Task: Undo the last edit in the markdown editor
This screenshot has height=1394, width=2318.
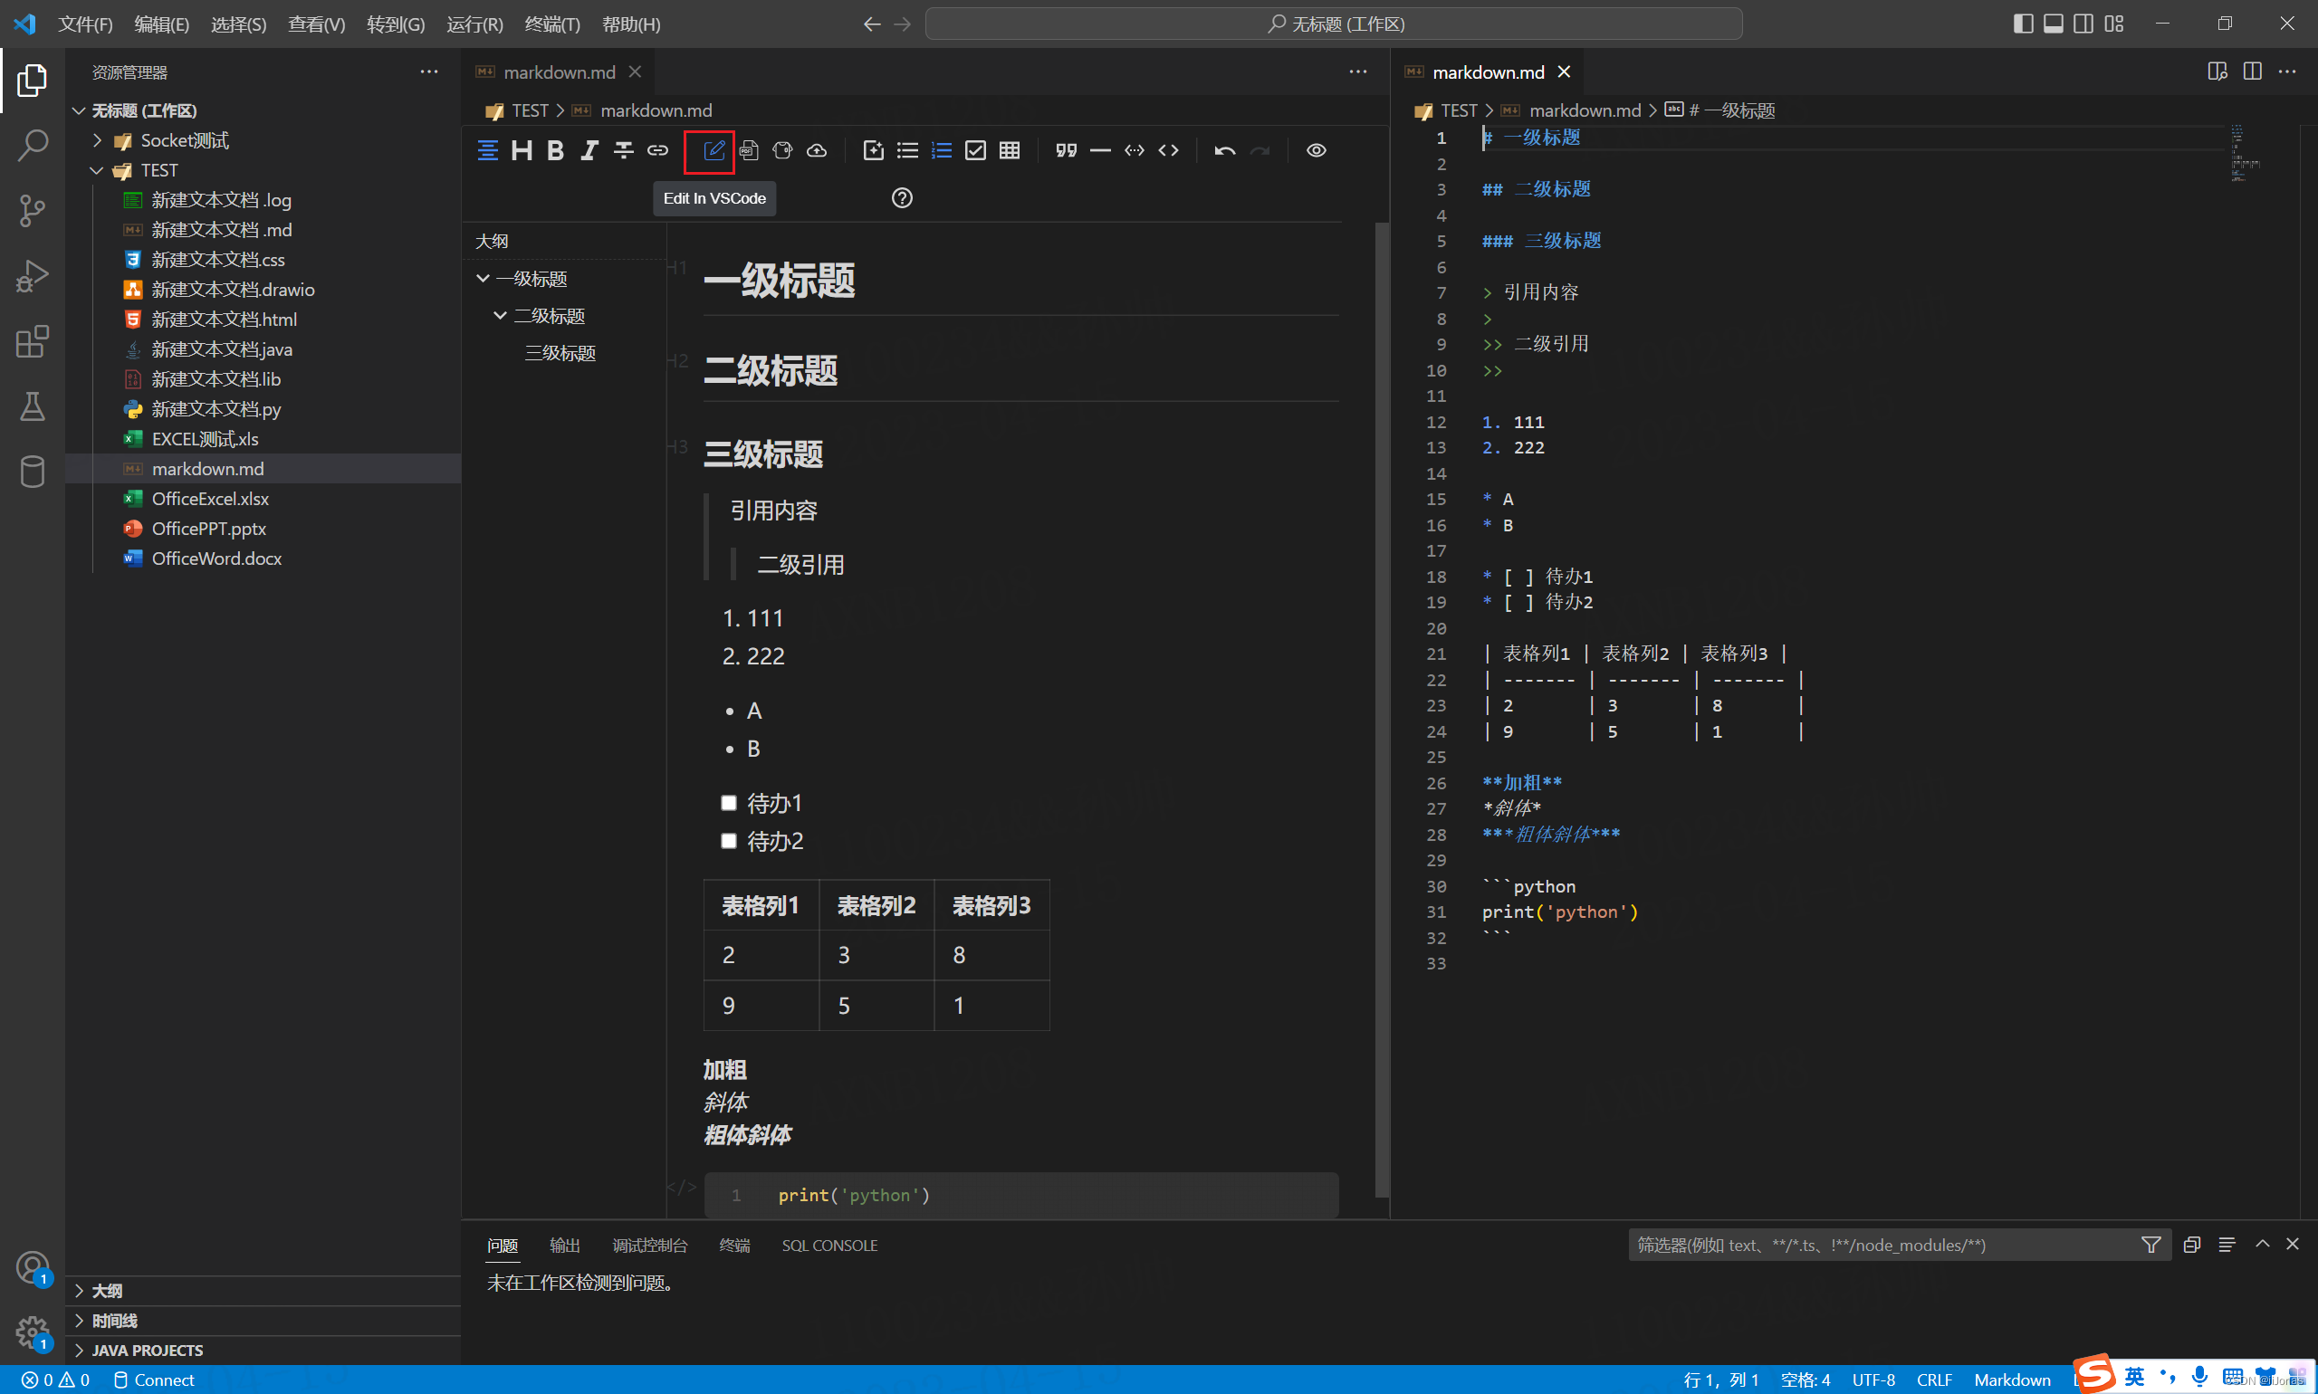Action: 1224,150
